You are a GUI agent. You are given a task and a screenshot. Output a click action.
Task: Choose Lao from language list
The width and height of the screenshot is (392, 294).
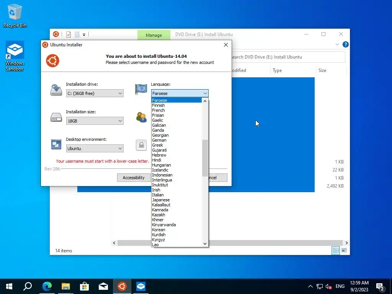pyautogui.click(x=176, y=245)
